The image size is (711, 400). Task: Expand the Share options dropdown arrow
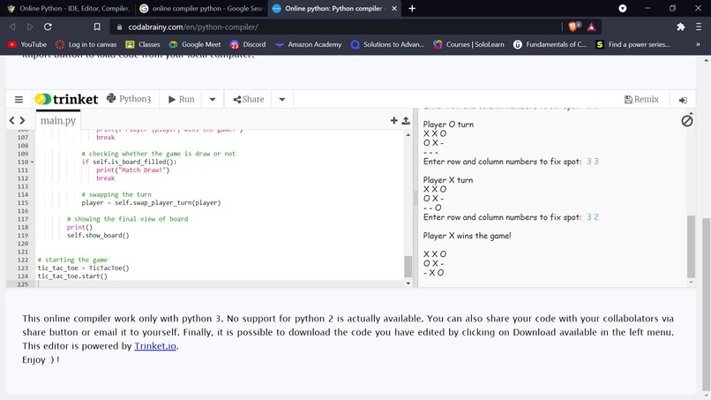coord(282,100)
